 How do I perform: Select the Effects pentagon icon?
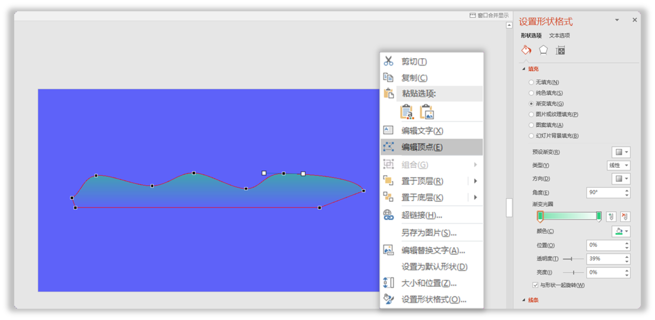tap(543, 50)
